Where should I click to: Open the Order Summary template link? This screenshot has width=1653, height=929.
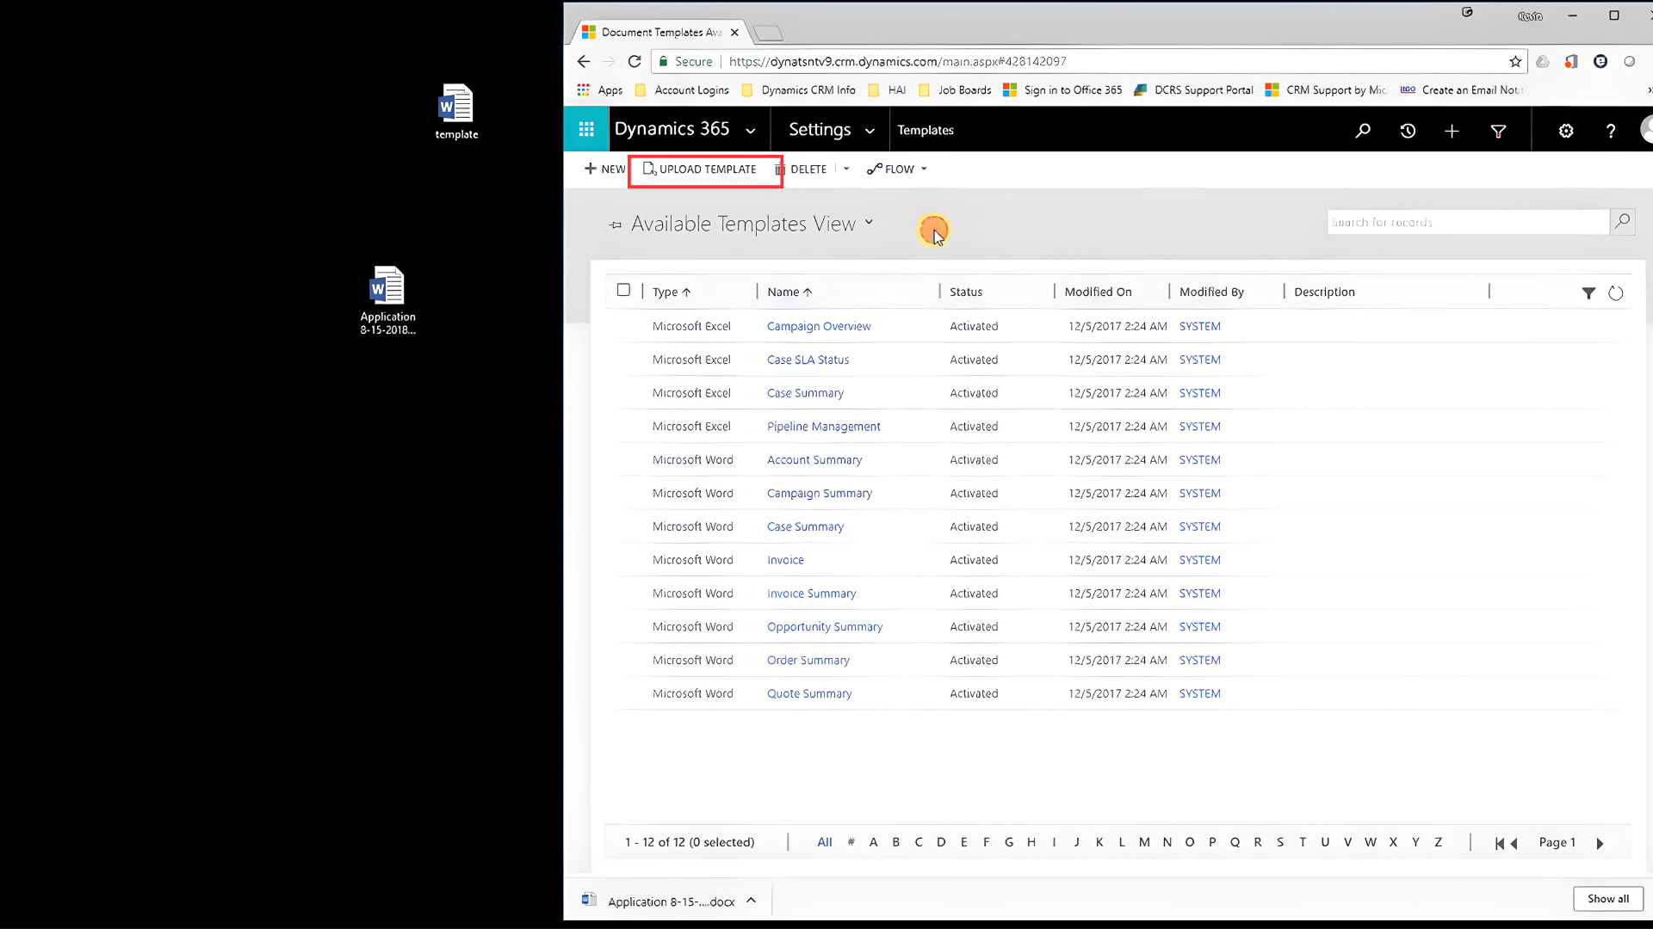pos(808,661)
